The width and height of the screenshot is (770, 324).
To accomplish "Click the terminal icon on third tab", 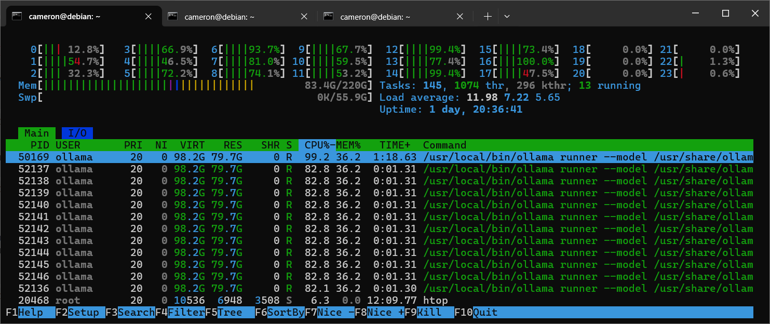I will (328, 17).
